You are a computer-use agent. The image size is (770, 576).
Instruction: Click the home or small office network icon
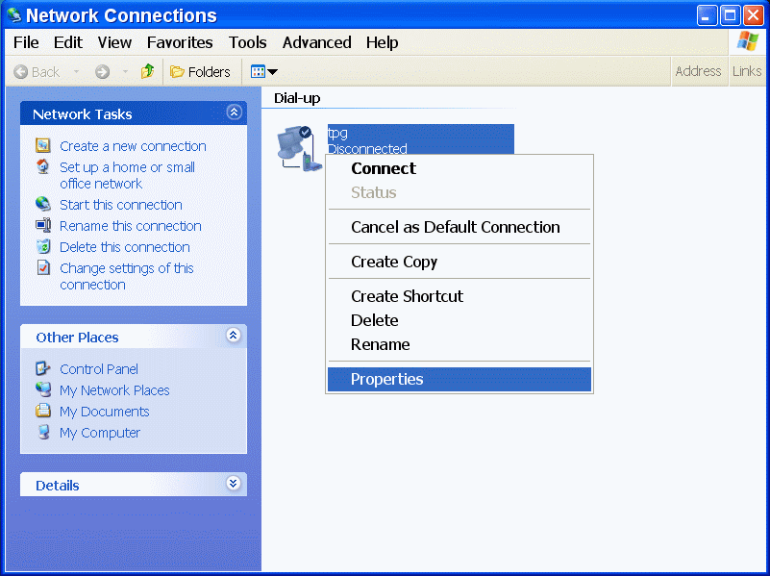coord(43,166)
